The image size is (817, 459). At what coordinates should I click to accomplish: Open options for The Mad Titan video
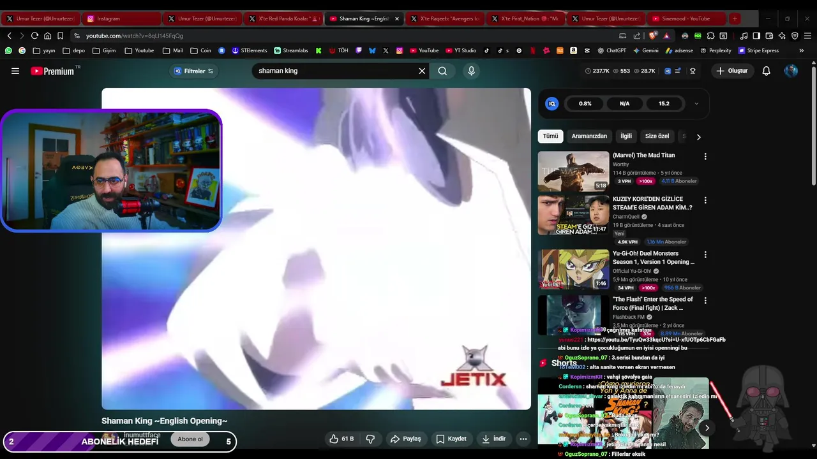(x=705, y=156)
